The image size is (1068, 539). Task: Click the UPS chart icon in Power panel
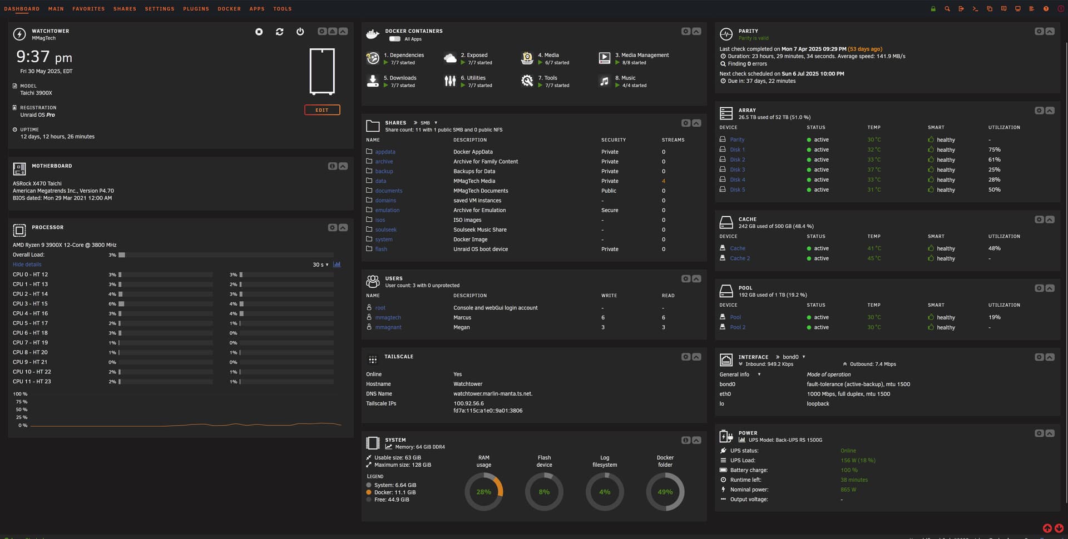[x=742, y=440]
